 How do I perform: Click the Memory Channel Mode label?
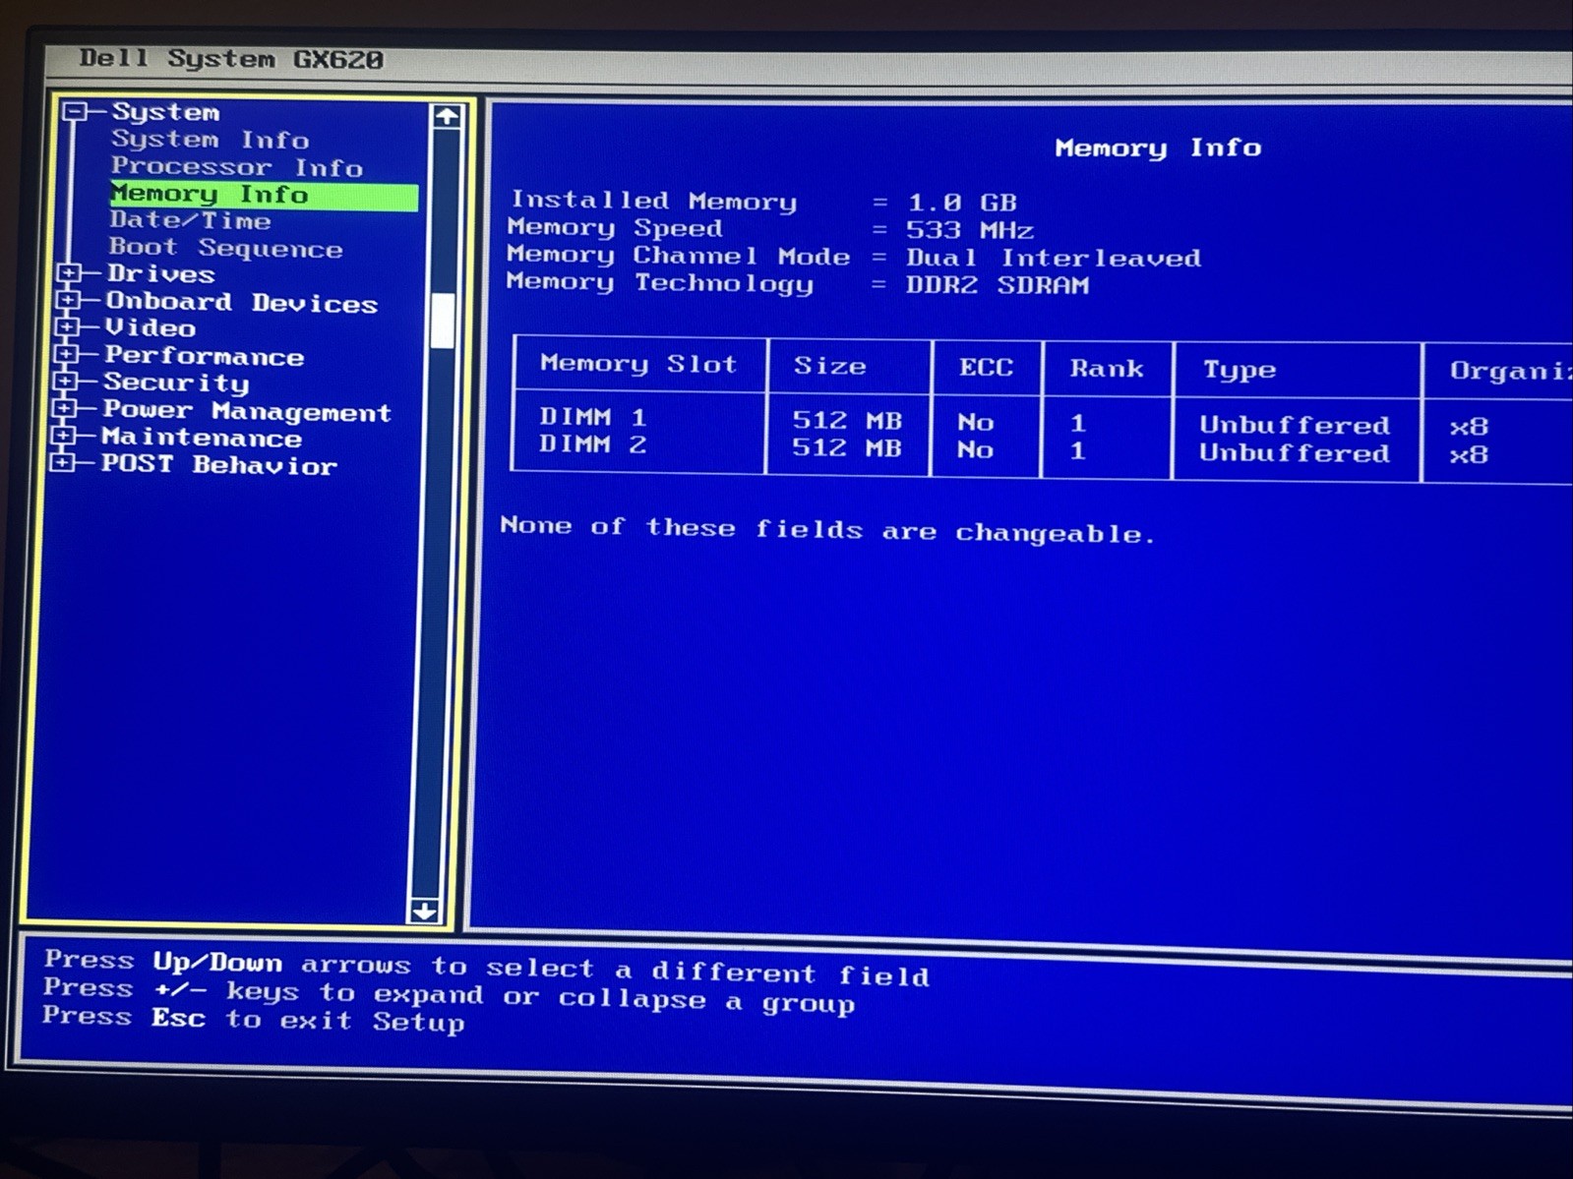click(x=679, y=256)
